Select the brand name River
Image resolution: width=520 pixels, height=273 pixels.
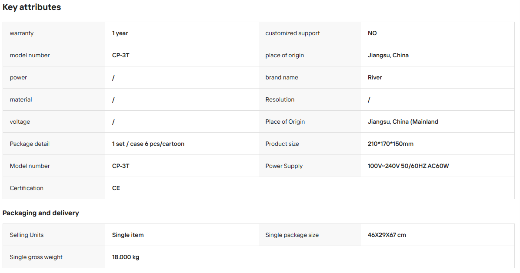[375, 77]
